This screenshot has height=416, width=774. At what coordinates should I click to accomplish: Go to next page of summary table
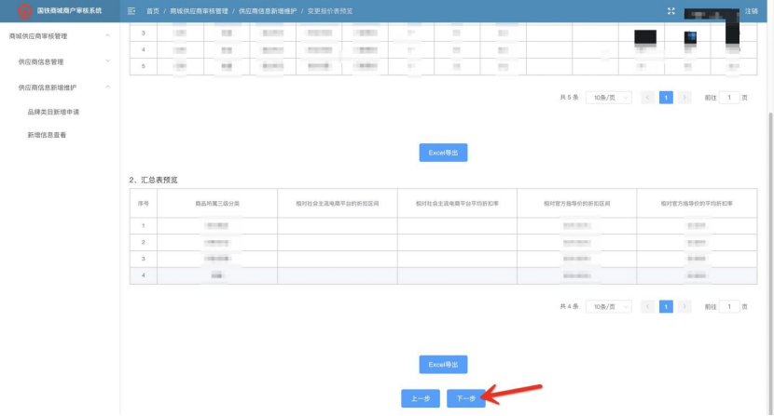pyautogui.click(x=684, y=306)
